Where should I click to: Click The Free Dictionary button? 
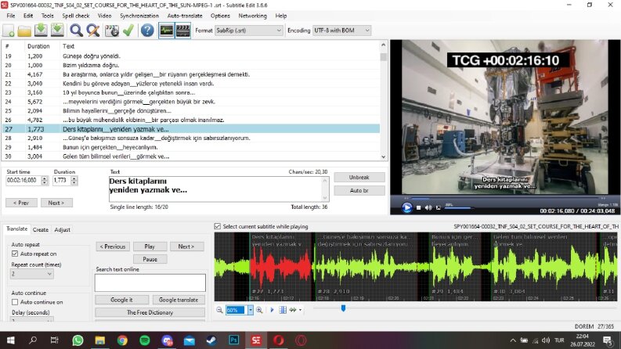[x=150, y=312]
